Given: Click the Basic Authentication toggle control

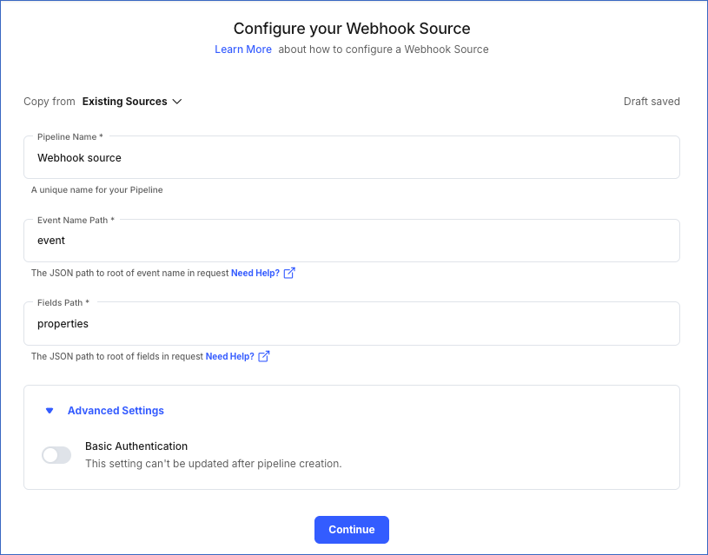Looking at the screenshot, I should coord(56,454).
